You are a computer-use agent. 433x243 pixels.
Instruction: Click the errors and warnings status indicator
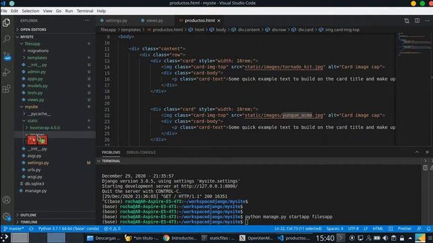tap(112, 229)
